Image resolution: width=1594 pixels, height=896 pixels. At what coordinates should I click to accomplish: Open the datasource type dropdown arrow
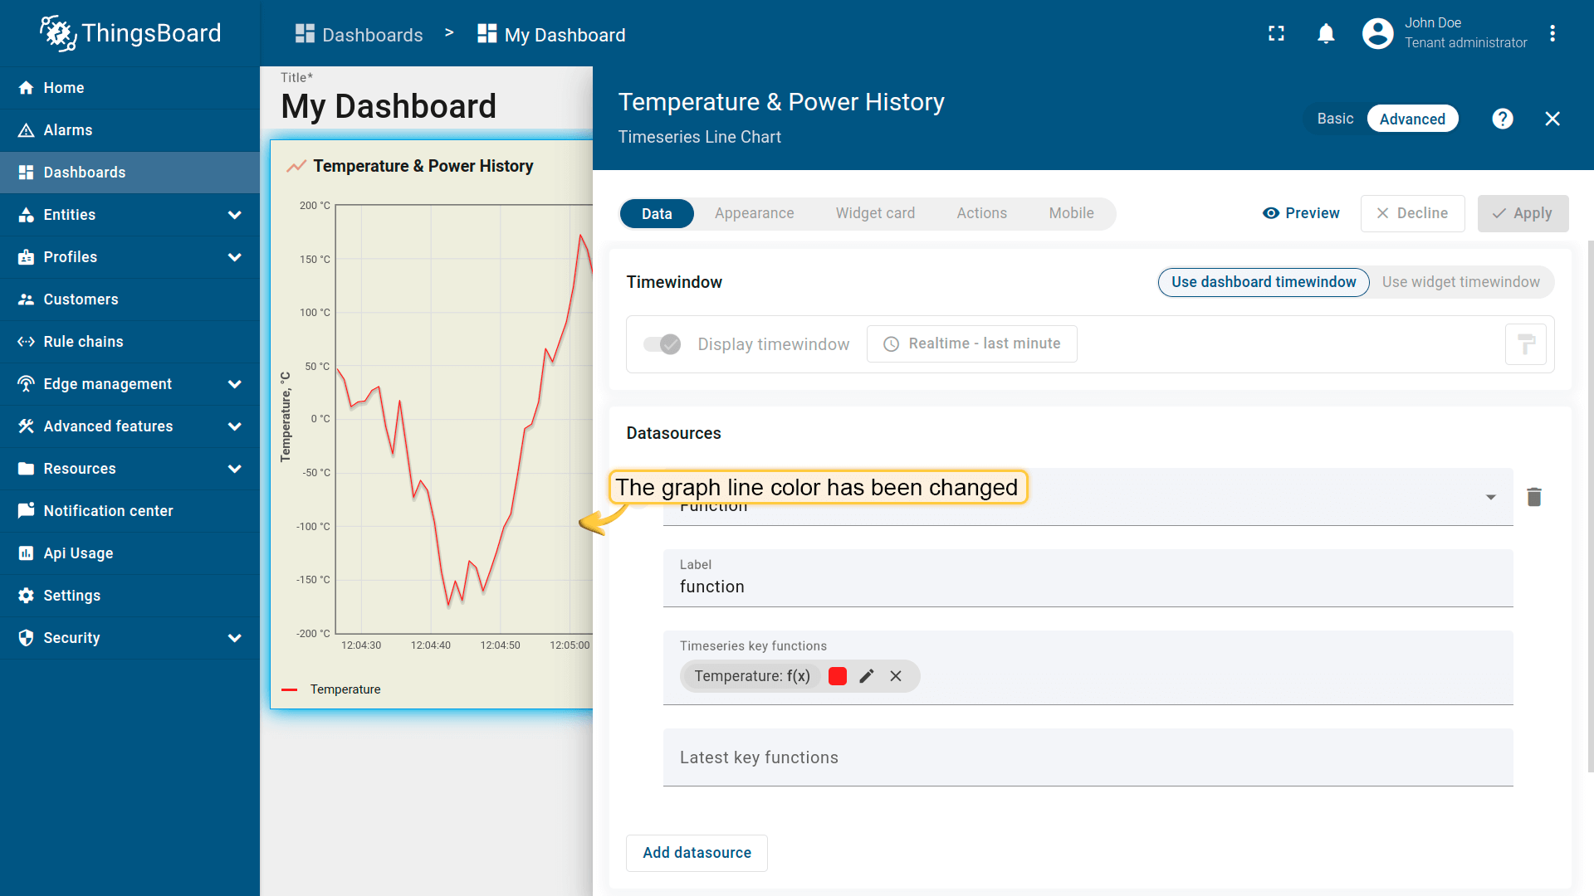coord(1490,497)
